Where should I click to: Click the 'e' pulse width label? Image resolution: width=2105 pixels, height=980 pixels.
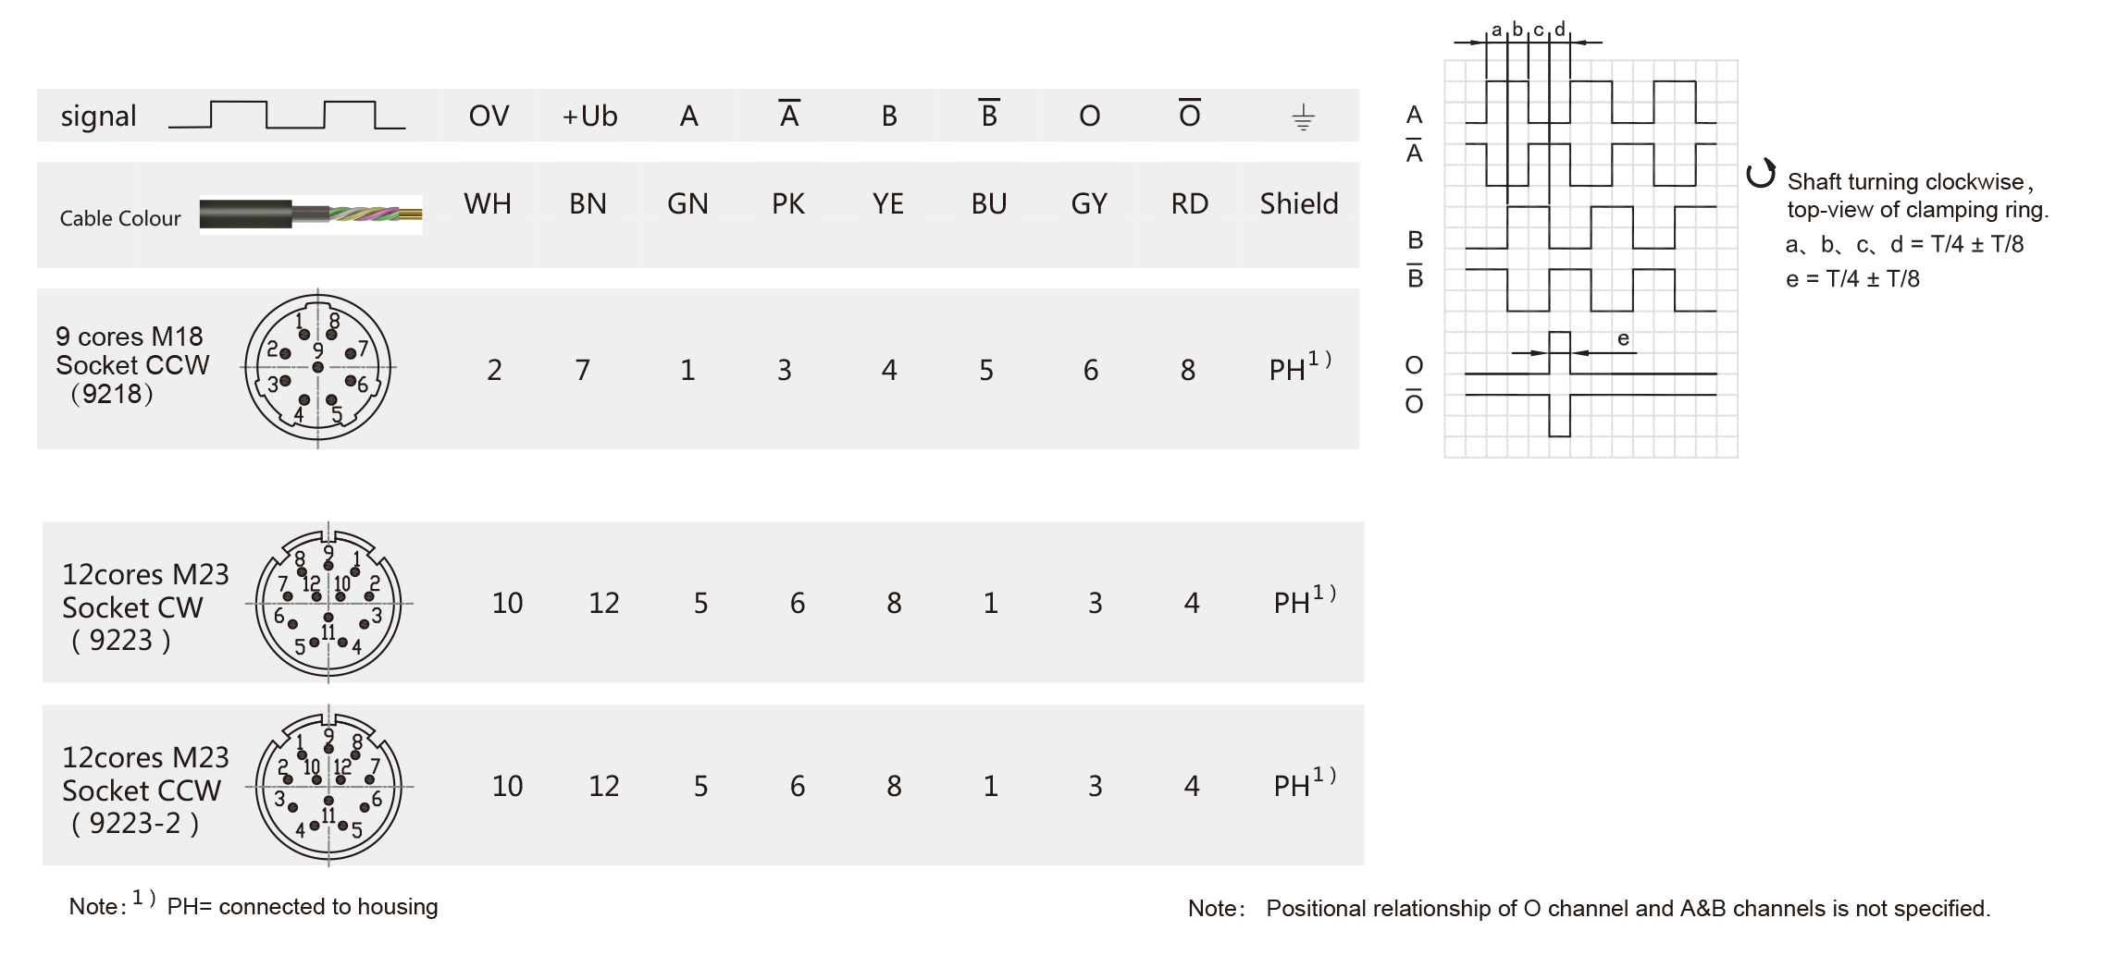click(x=1623, y=339)
